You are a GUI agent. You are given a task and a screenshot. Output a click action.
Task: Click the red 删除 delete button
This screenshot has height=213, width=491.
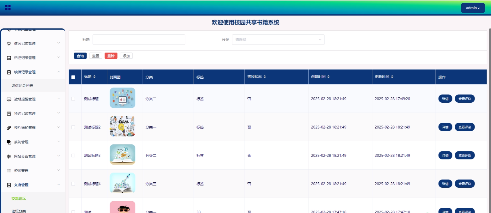coord(111,56)
